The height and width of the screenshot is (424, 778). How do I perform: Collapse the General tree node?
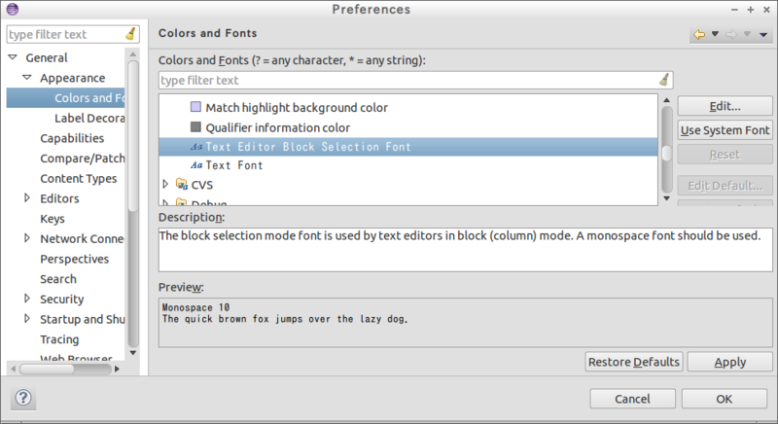(13, 57)
